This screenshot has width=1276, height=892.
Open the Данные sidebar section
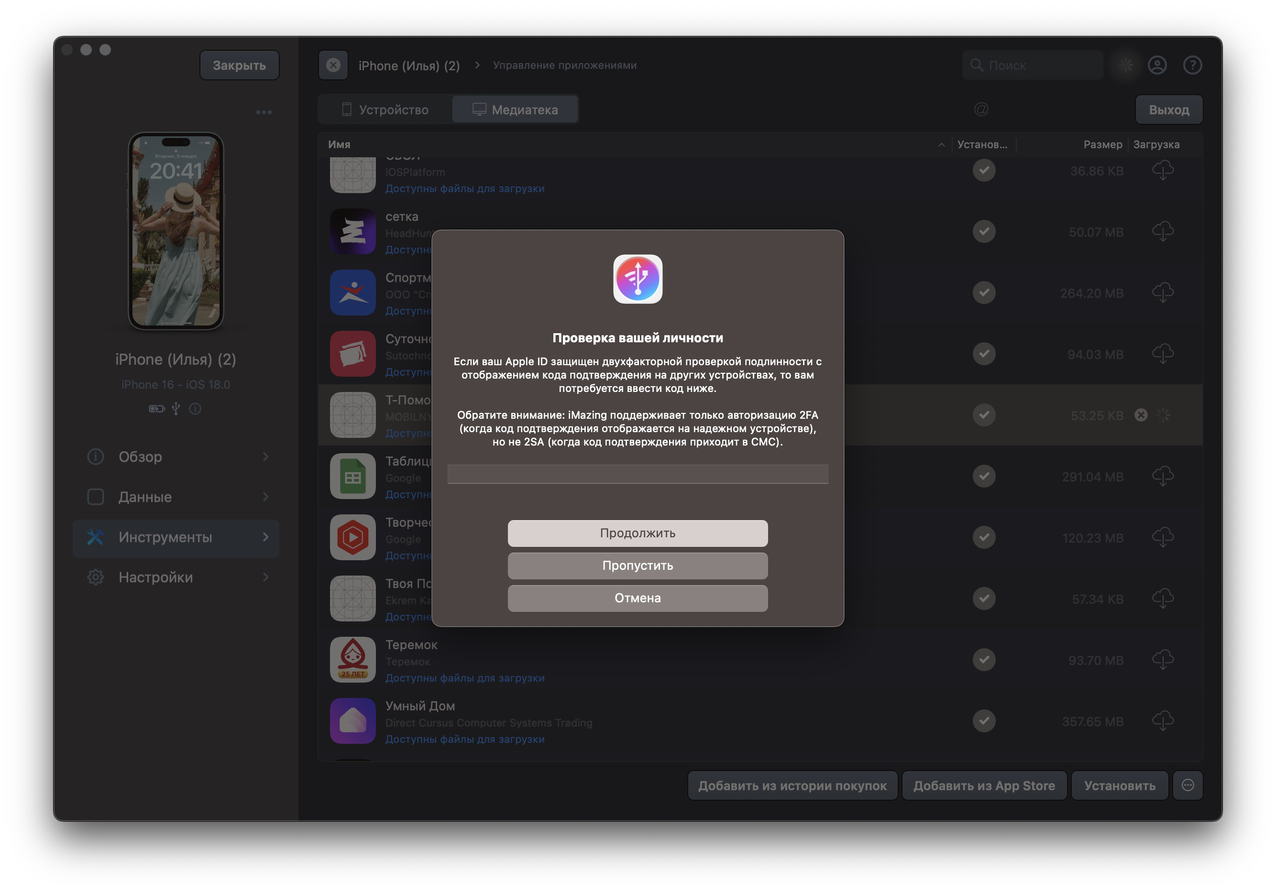tap(176, 497)
